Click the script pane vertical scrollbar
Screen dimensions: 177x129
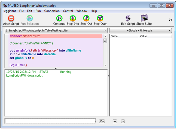105,52
